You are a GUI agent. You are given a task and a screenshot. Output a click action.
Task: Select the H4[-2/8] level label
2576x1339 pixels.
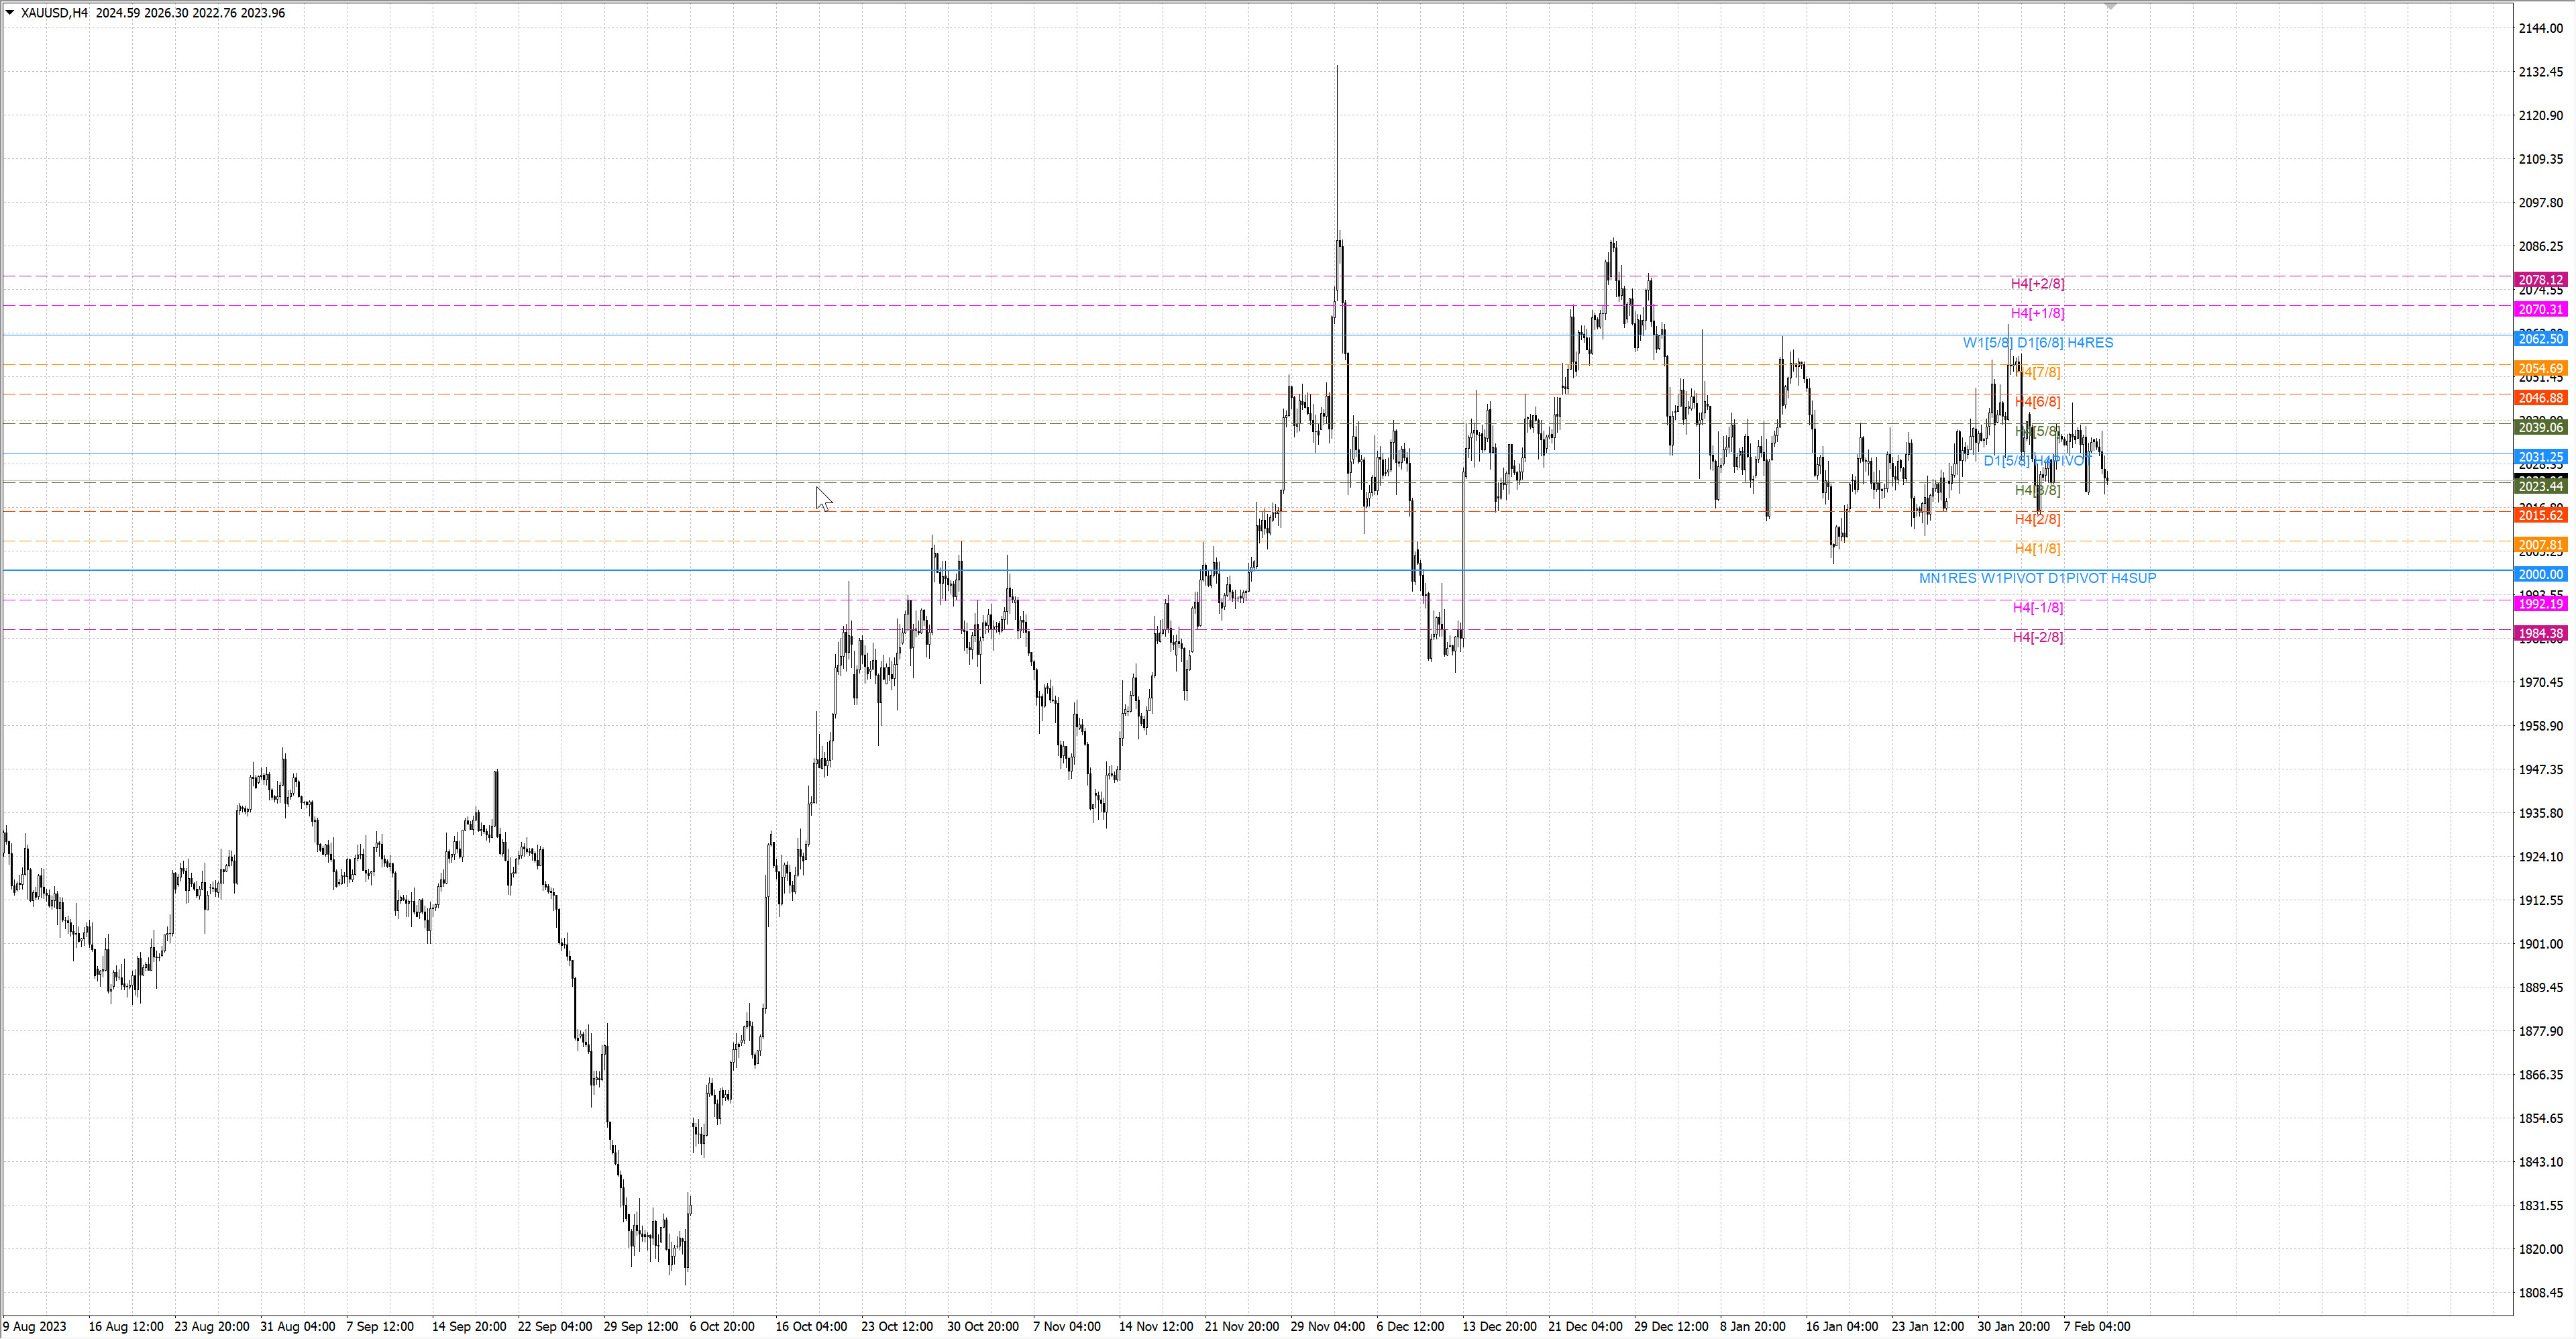(x=2037, y=637)
